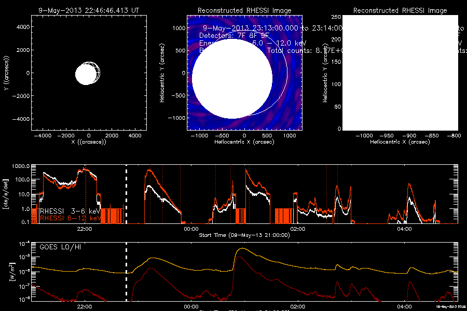This screenshot has height=311, width=467.
Task: Click the "[W/m²]" GOES axis label
Action: [11, 272]
